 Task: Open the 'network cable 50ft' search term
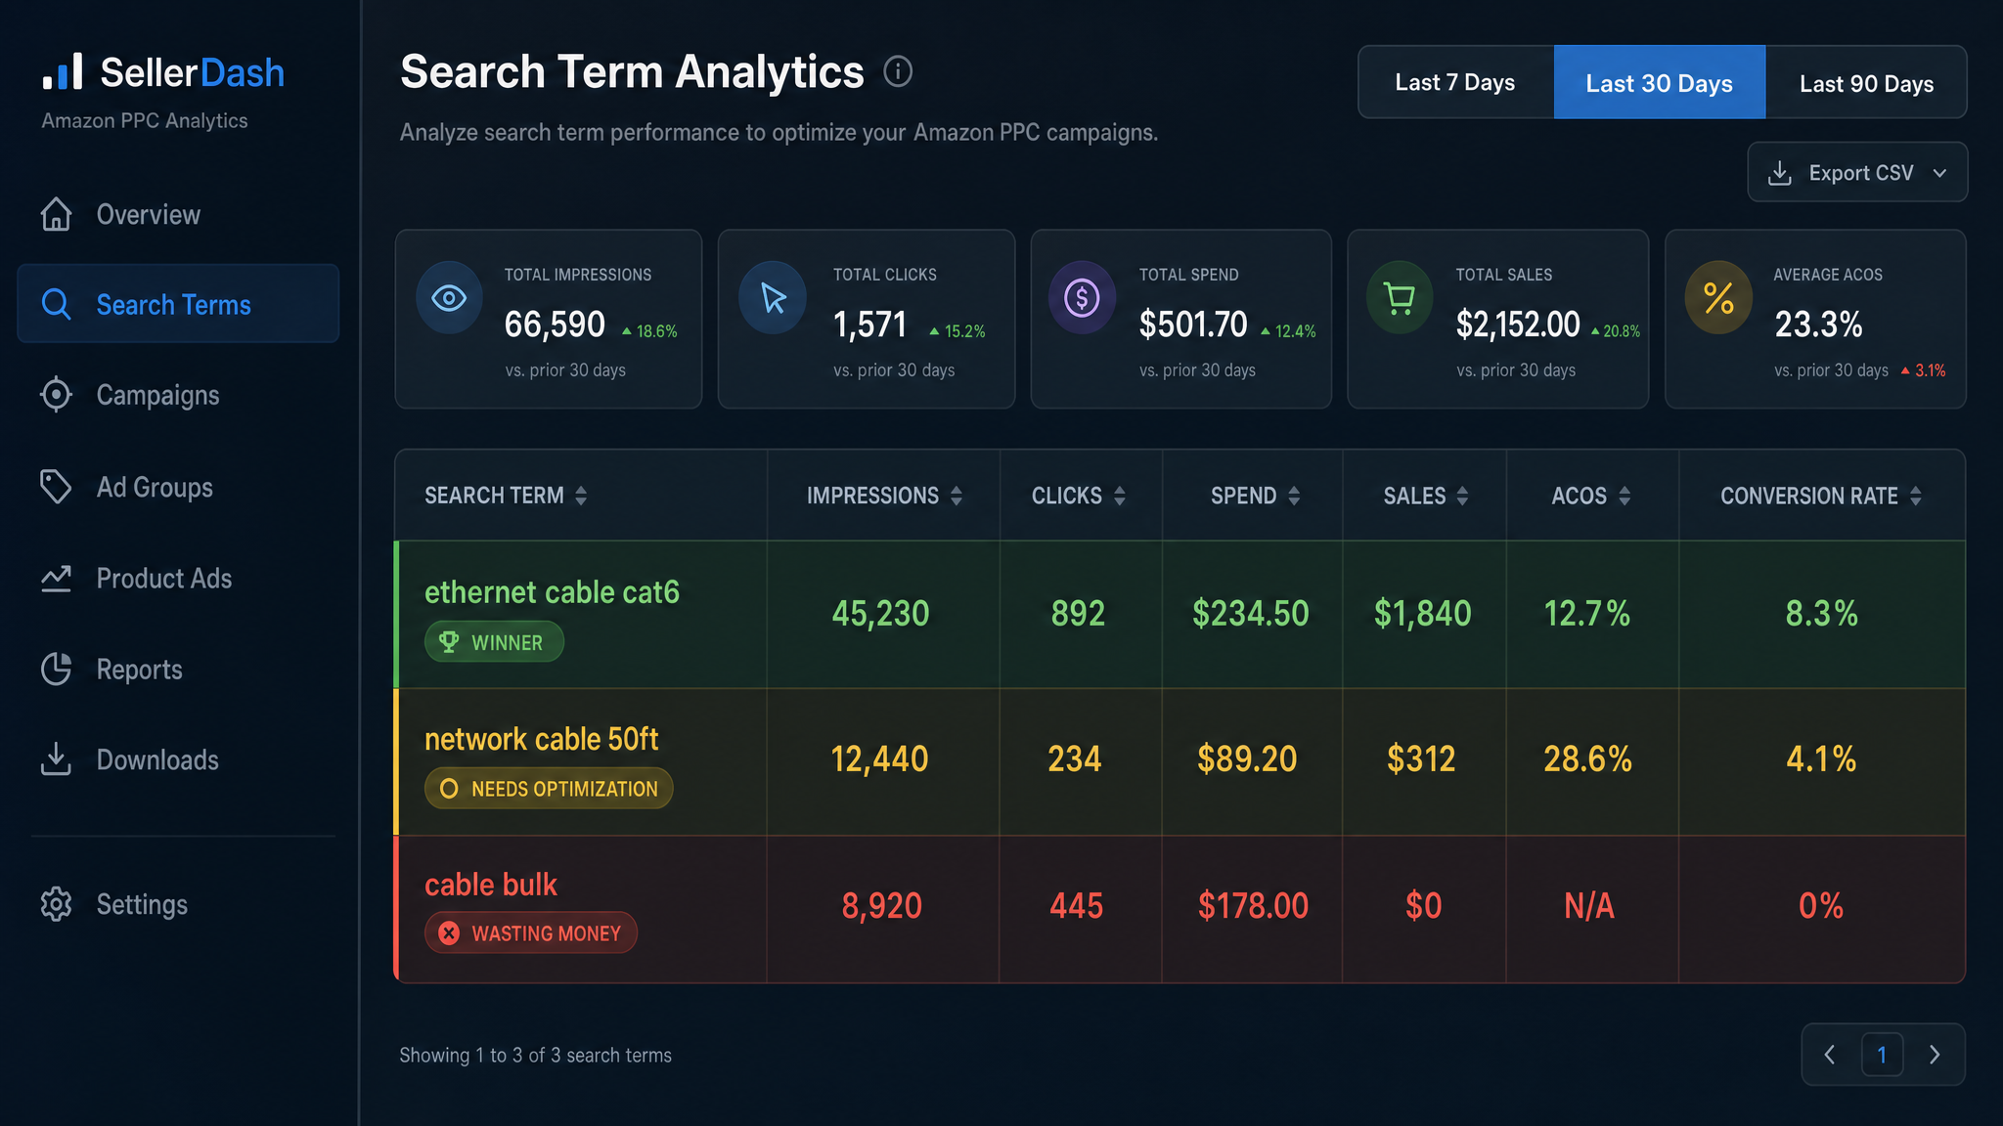tap(541, 739)
